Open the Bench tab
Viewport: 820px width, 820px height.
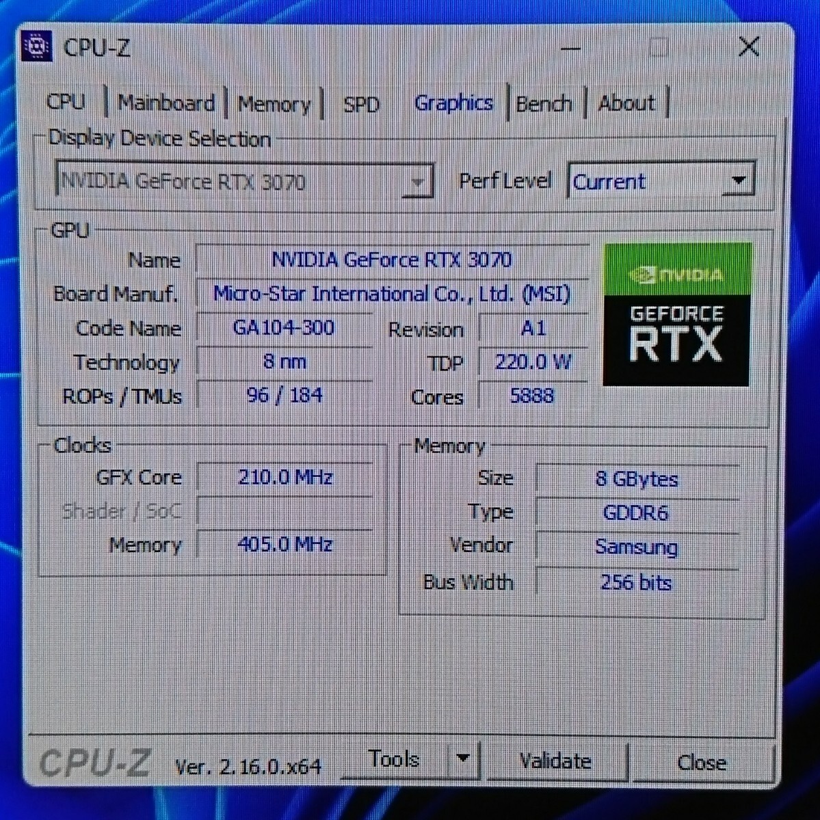(544, 104)
